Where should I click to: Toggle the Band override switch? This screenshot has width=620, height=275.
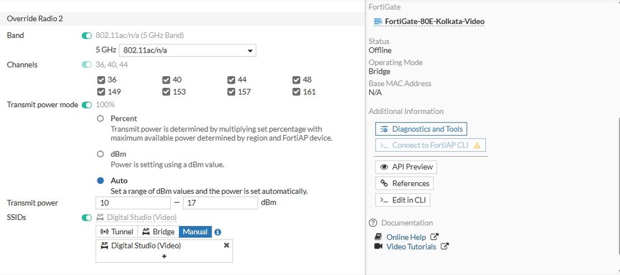point(86,35)
